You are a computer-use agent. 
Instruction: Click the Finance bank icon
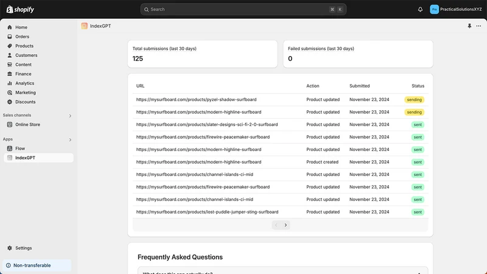(x=10, y=74)
